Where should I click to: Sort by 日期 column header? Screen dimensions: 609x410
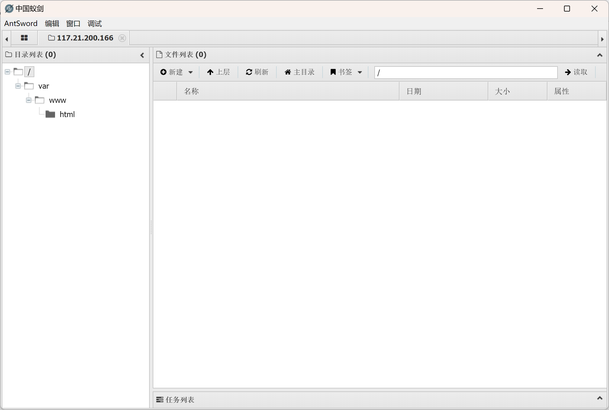click(443, 91)
